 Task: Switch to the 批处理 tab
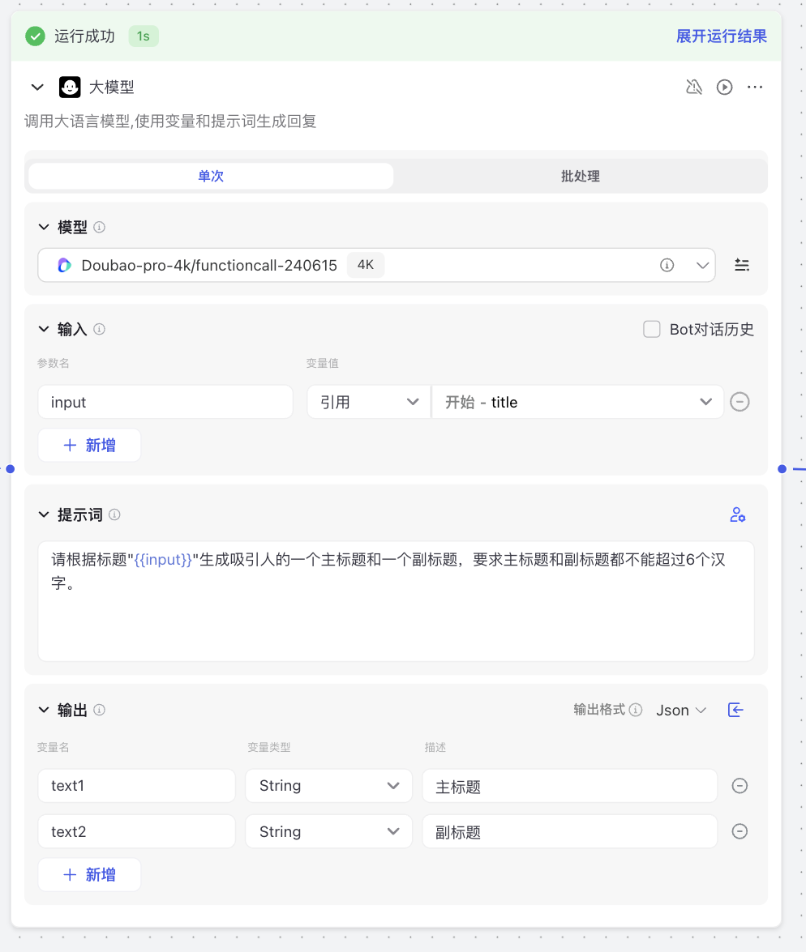click(579, 176)
